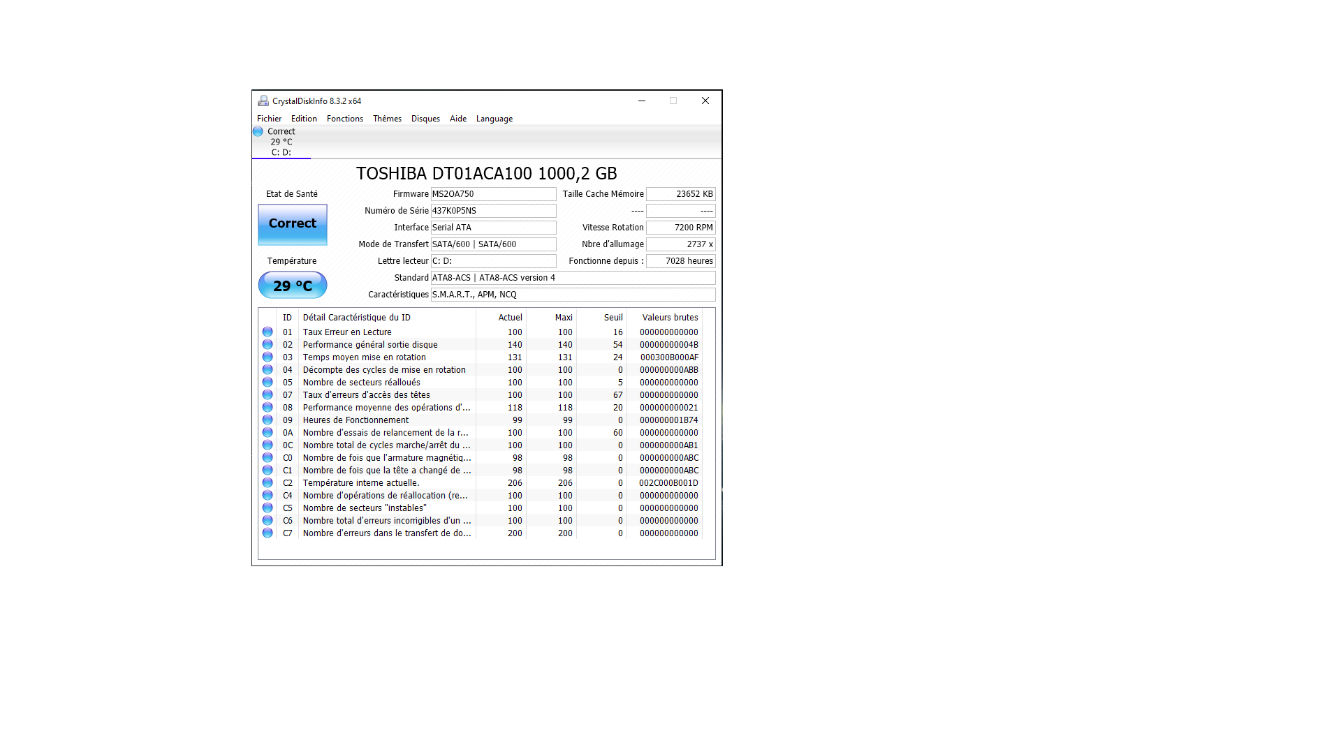Click status orb for attribute C7 transfer errors
Image resolution: width=1341 pixels, height=754 pixels.
268,533
